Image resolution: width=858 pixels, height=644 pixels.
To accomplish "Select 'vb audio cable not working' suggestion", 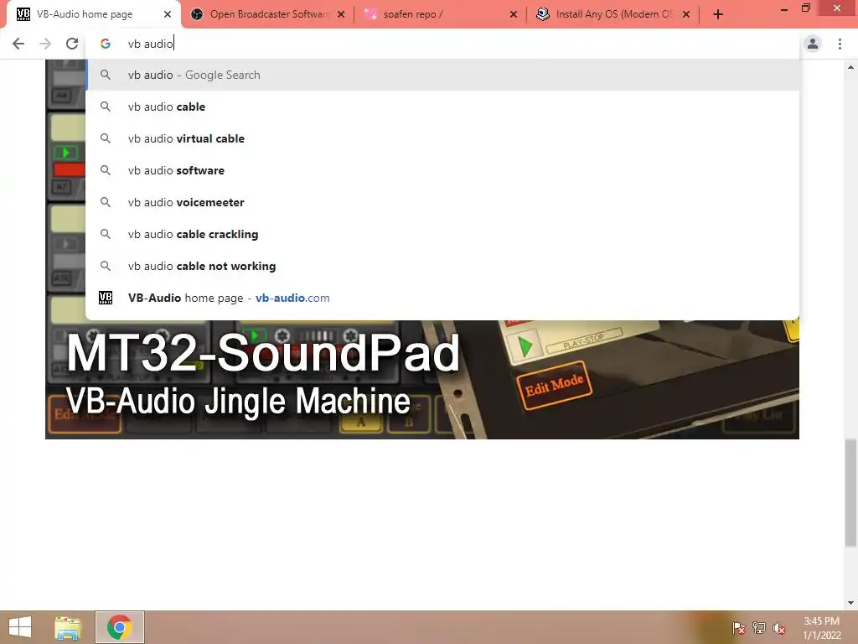I will coord(442,266).
